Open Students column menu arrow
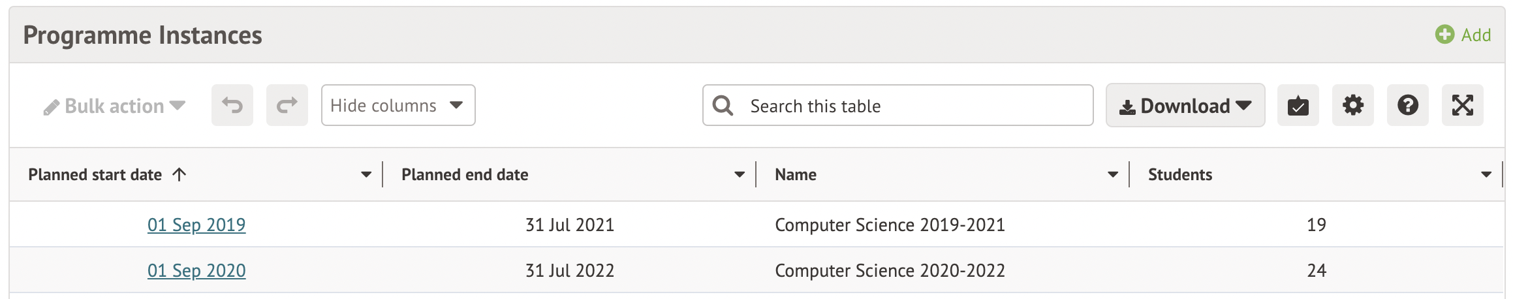Viewport: 1513px width, 299px height. 1486,174
